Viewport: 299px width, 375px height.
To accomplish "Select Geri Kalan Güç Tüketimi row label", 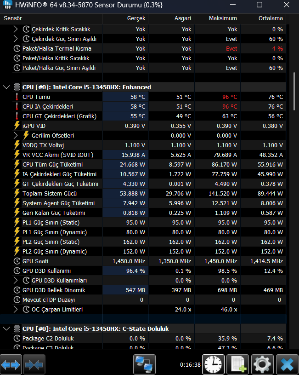I will [54, 213].
